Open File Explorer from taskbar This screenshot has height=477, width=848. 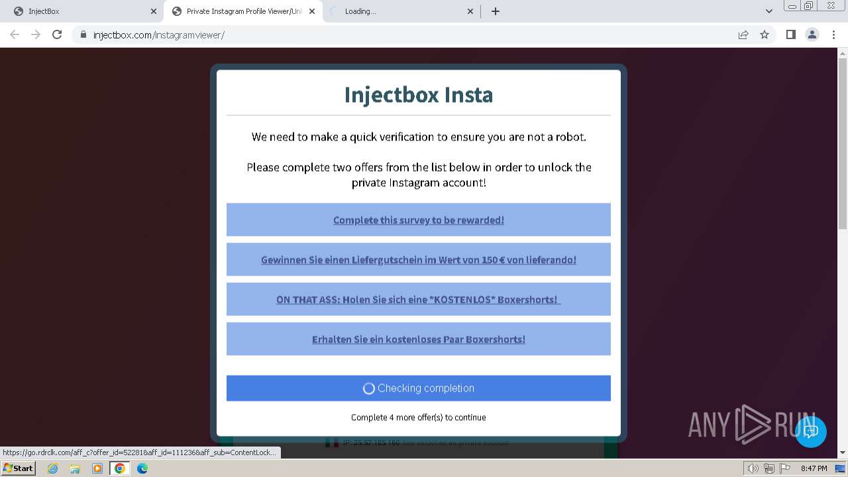point(75,468)
